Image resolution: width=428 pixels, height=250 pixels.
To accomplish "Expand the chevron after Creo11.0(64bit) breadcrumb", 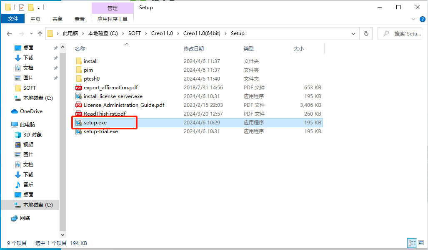I will pos(226,33).
